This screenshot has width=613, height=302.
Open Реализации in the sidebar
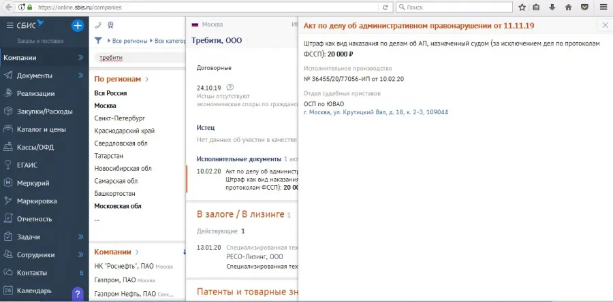point(35,94)
